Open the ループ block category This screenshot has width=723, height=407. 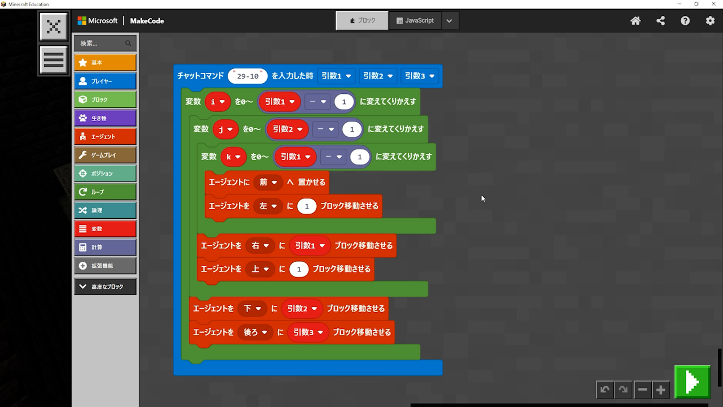(105, 192)
